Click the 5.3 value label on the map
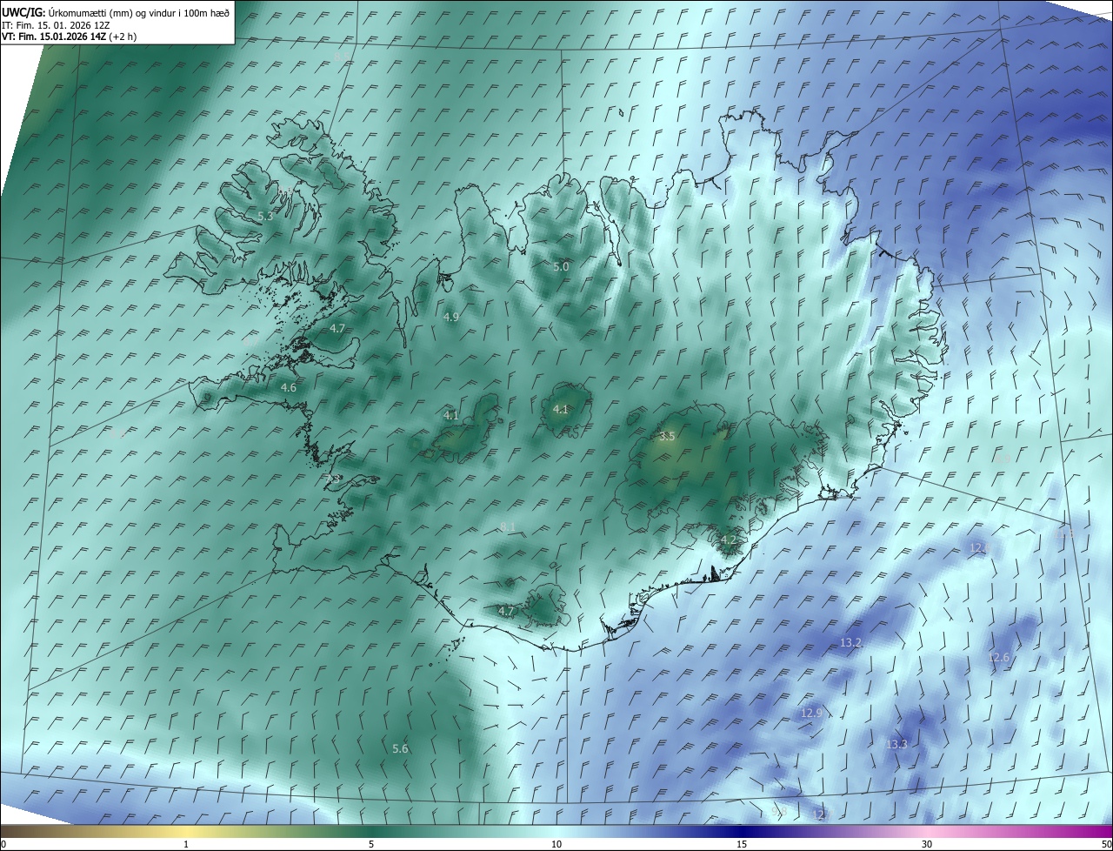The width and height of the screenshot is (1113, 851). click(265, 216)
